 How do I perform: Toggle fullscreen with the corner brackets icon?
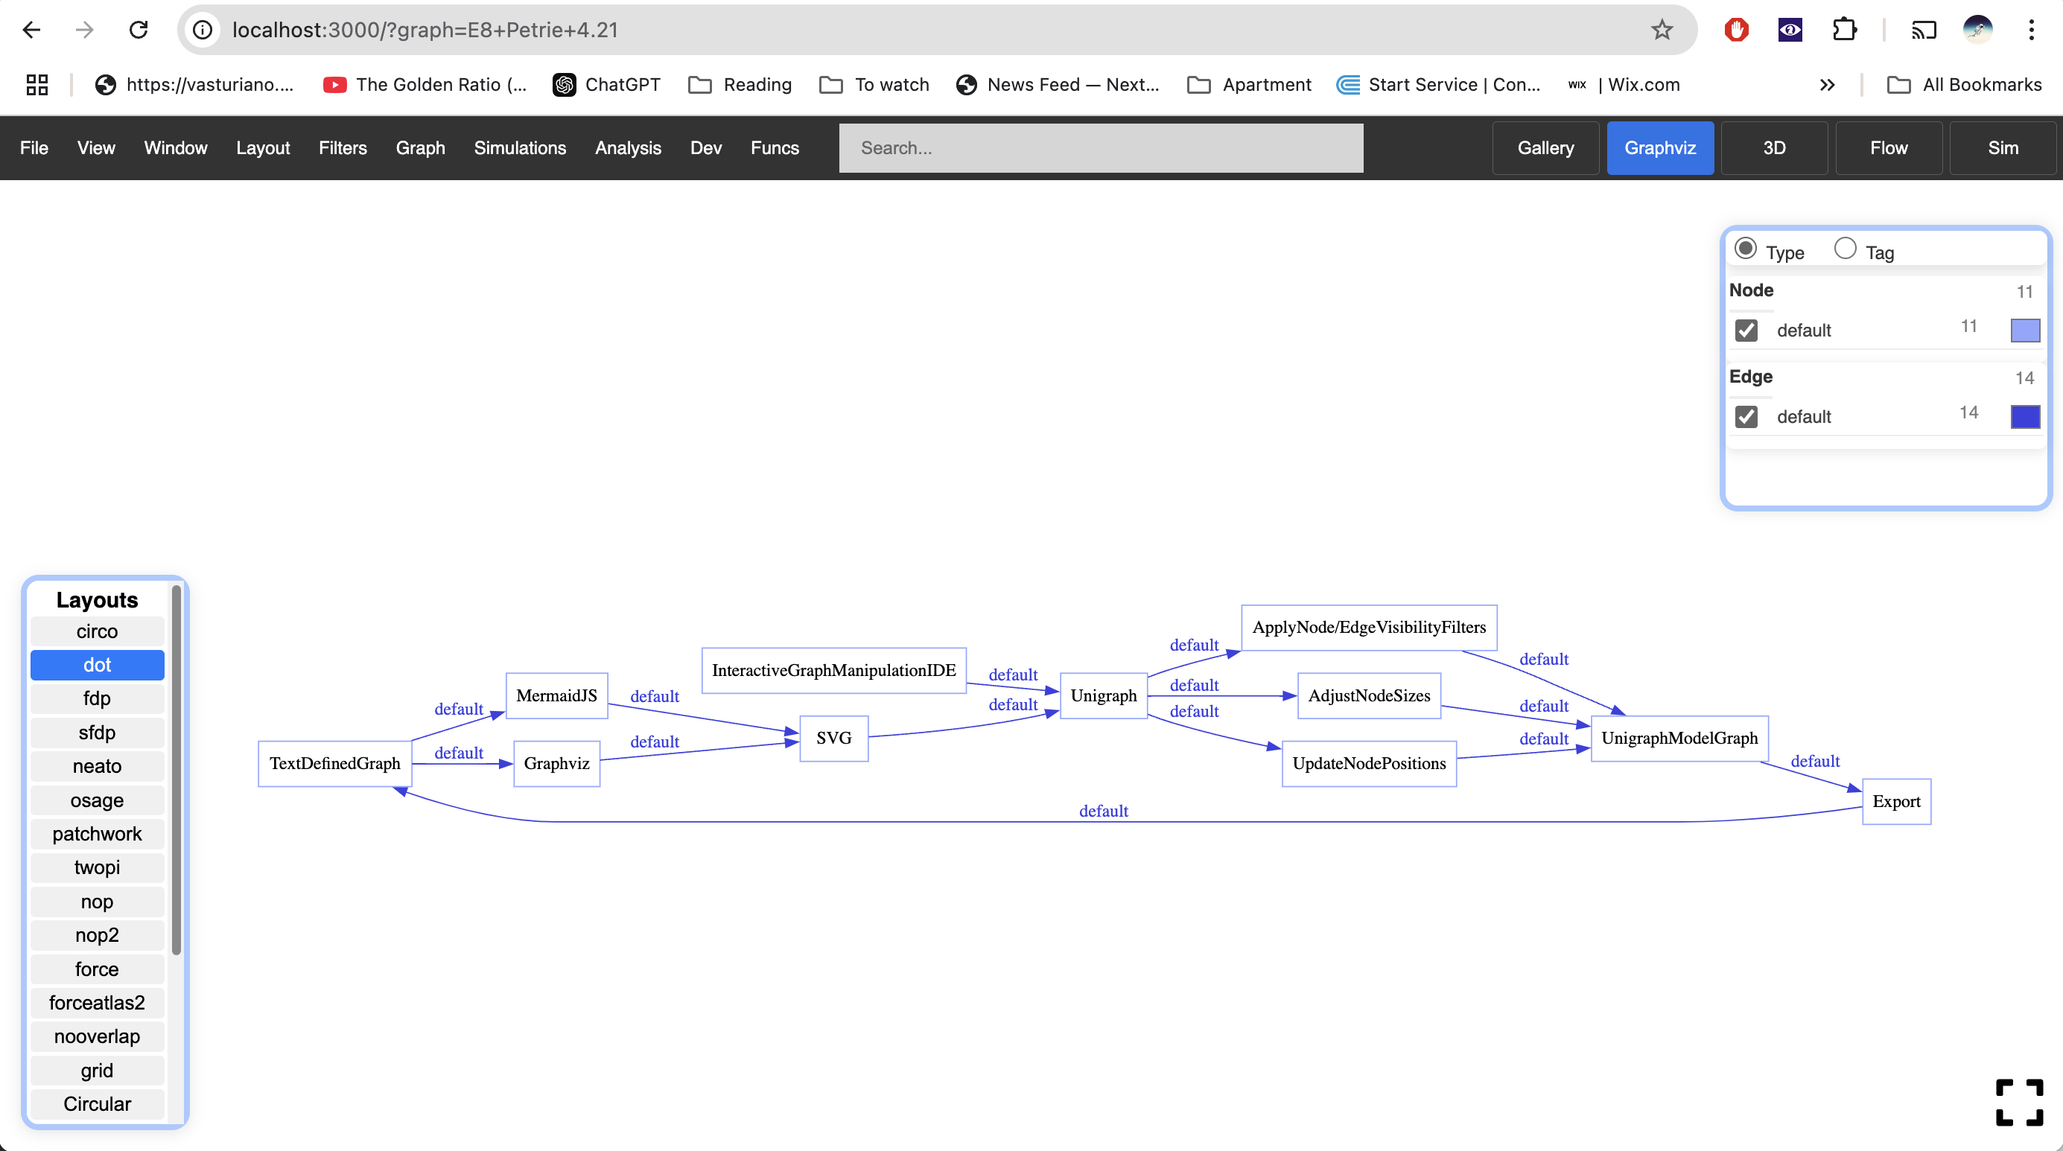[x=2019, y=1102]
